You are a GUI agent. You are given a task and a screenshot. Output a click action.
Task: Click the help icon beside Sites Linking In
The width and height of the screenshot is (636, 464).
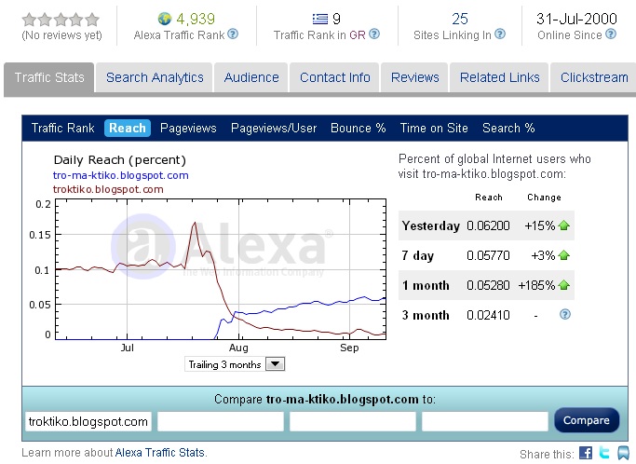tap(500, 34)
